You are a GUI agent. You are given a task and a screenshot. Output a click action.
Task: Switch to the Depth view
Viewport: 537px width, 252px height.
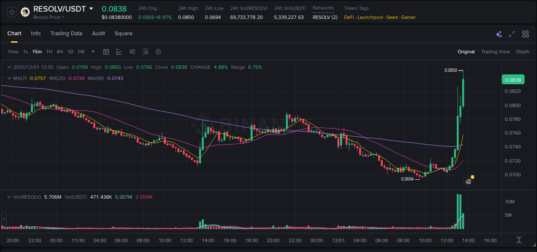tap(523, 52)
